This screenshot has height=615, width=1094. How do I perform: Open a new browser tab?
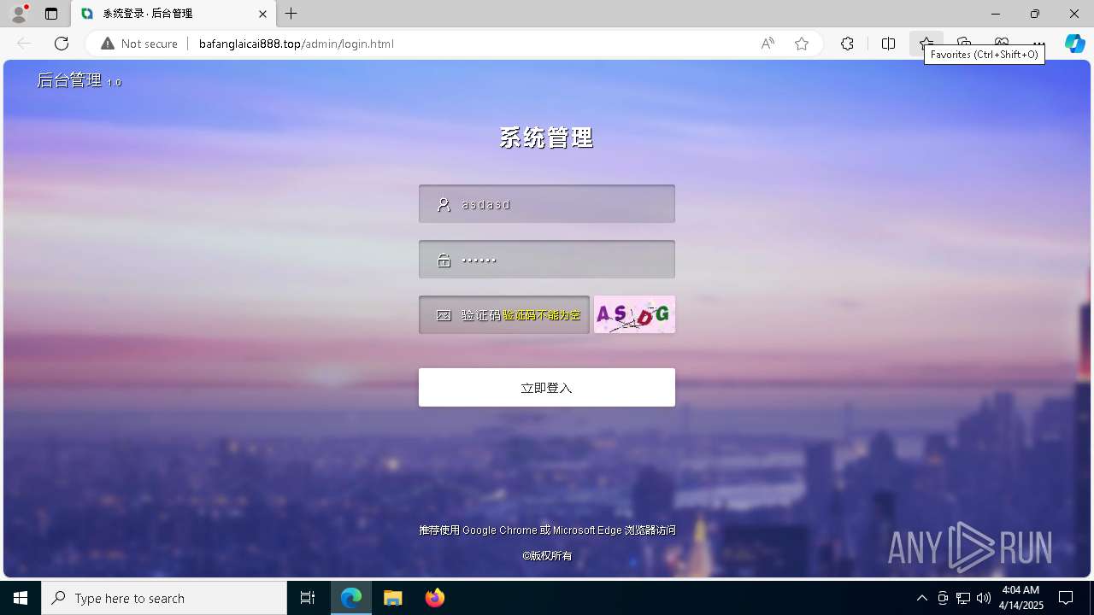click(x=291, y=14)
